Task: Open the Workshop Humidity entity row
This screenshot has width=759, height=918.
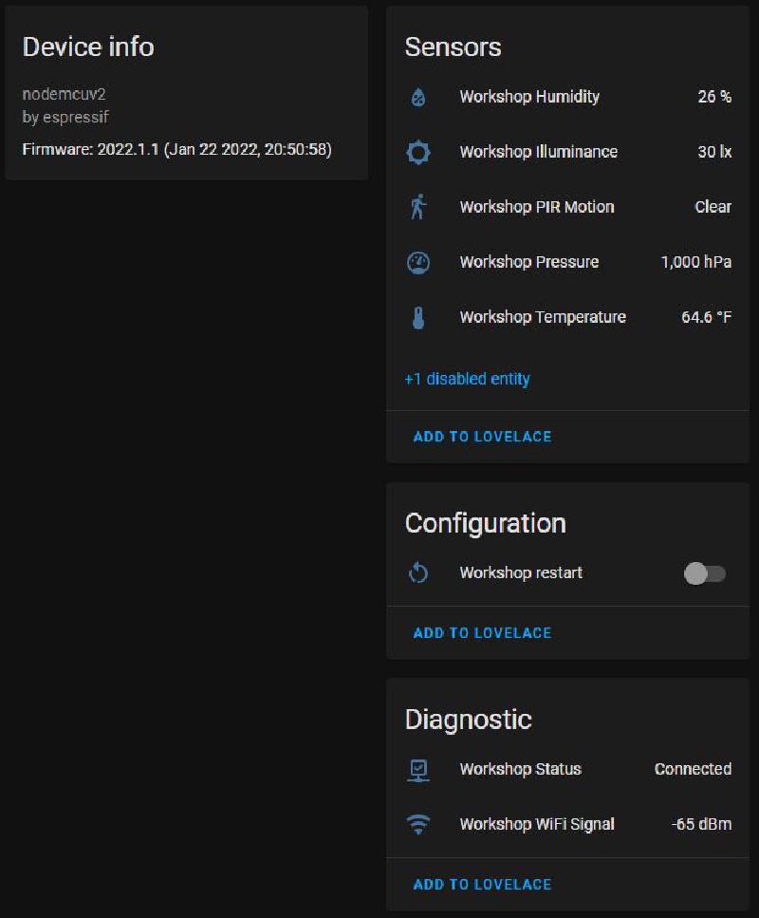Action: [529, 97]
